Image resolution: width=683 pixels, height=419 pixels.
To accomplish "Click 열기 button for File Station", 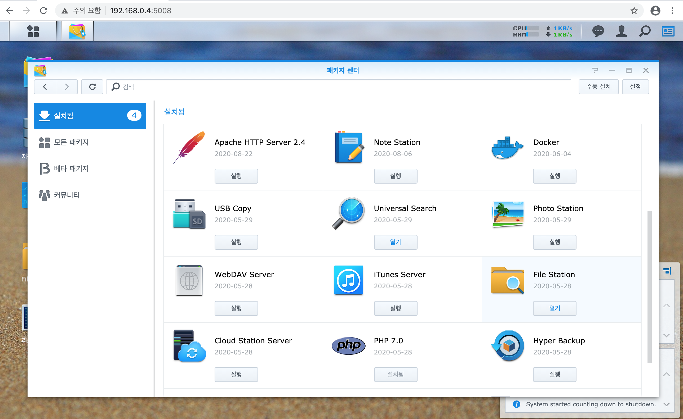I will [554, 308].
